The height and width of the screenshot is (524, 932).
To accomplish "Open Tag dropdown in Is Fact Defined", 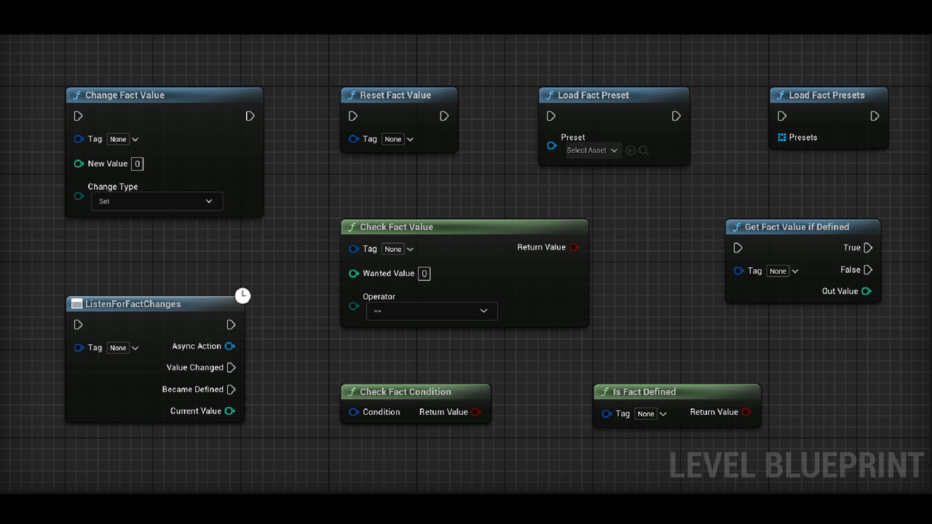I will 651,414.
